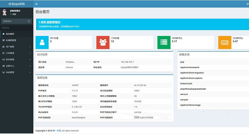The image size is (249, 134).
Task: Expand the 订单管理 submenu arrow
Action: click(30, 53)
